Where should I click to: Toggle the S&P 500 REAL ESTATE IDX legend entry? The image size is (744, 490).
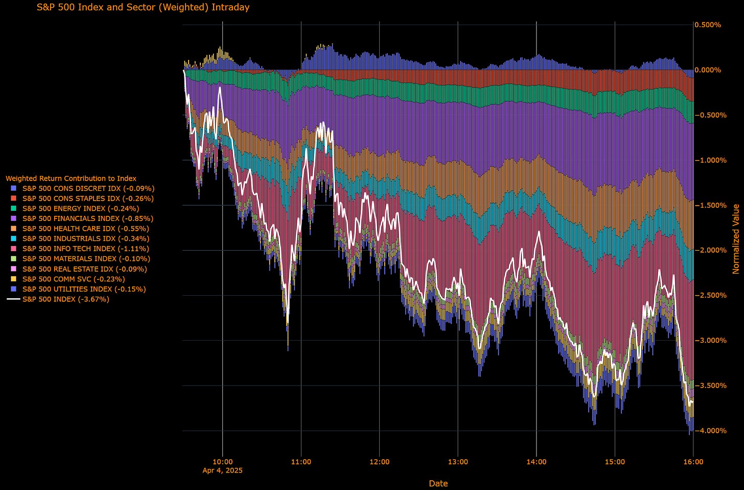coord(79,269)
